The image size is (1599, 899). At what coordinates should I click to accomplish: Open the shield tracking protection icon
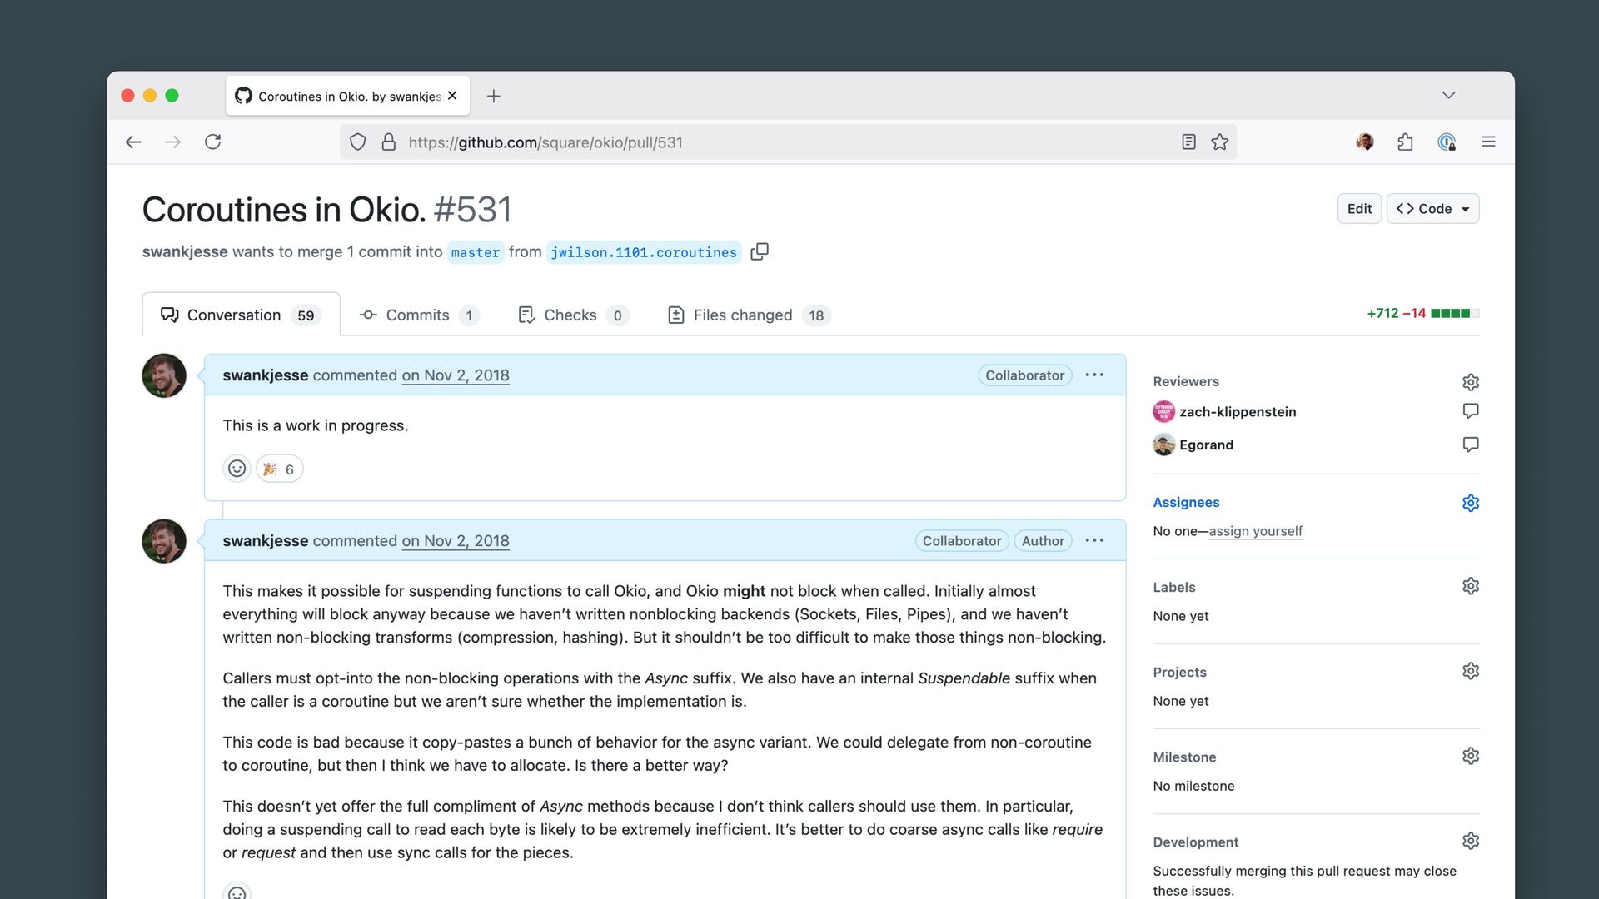pyautogui.click(x=358, y=142)
